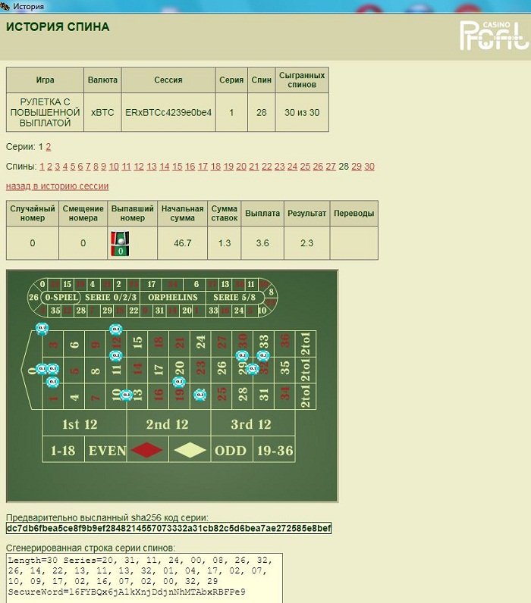Return via 'назад в историю сессии' link

click(57, 186)
